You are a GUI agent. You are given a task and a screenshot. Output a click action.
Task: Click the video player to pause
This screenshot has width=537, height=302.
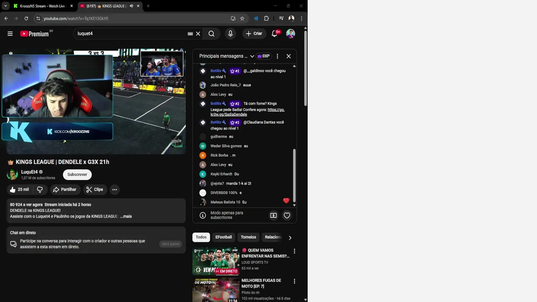[96, 102]
